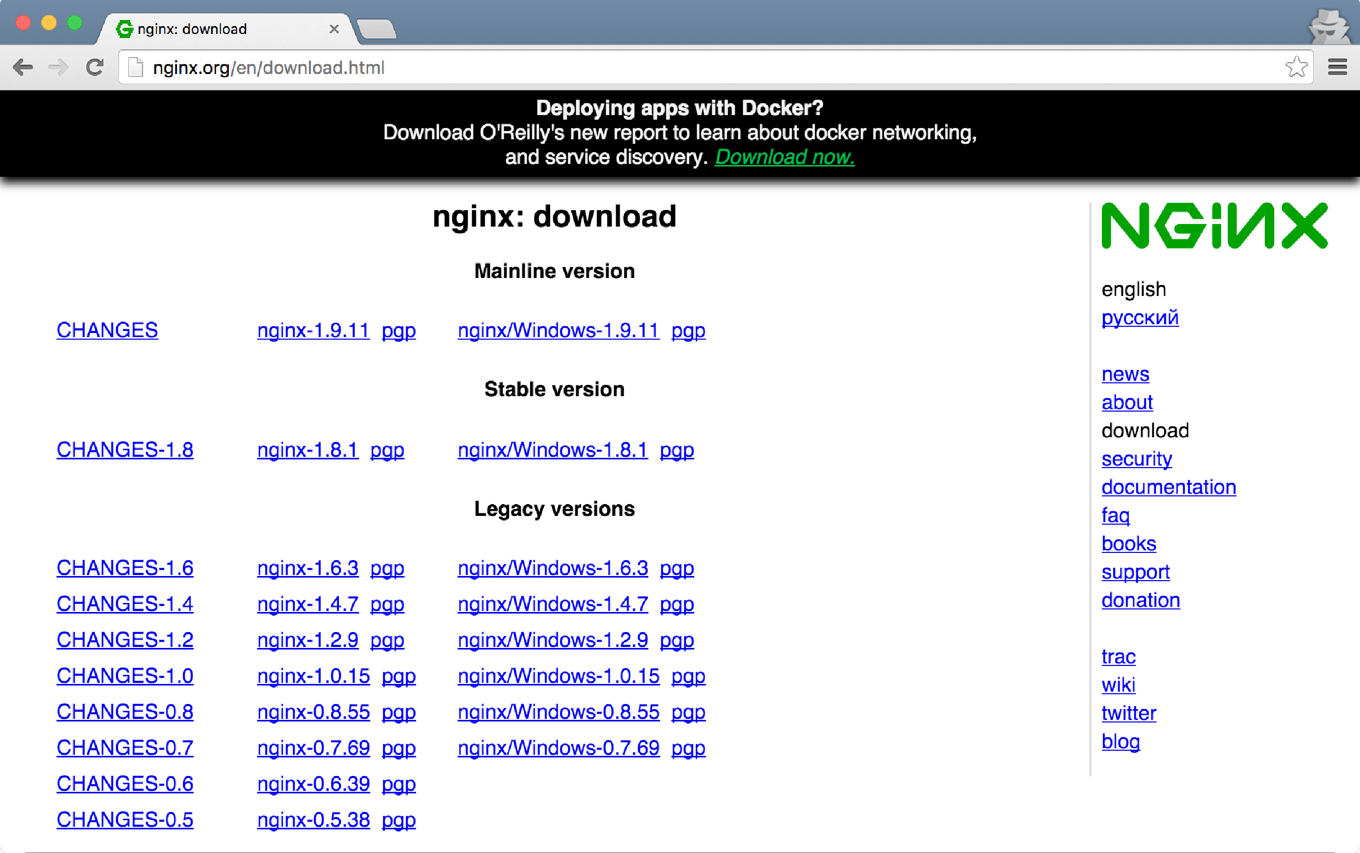Open pgp link beside nginx/Windows-1.8.1

pos(677,450)
